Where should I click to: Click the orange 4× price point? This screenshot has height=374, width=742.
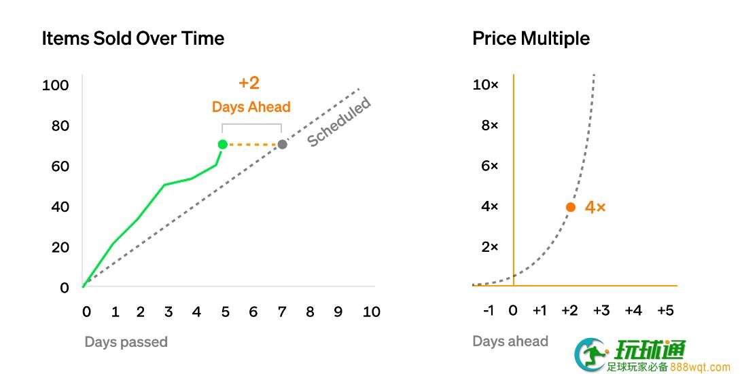[571, 207]
